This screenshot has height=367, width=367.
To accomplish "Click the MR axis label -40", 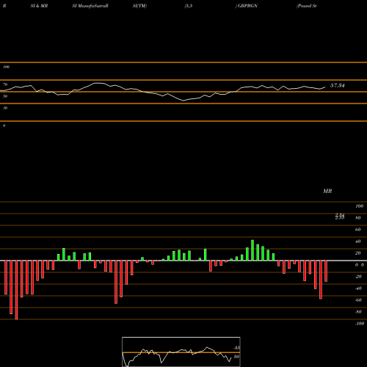I will tap(358, 288).
